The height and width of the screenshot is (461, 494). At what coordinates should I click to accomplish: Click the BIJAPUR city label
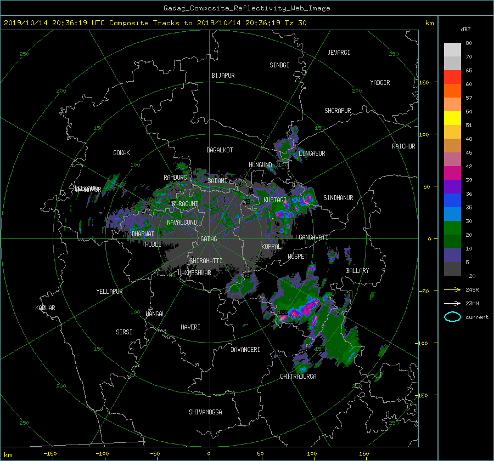223,76
